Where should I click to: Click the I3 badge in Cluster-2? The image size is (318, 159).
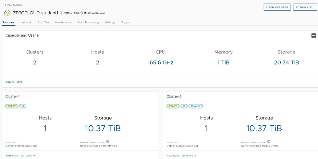pyautogui.click(x=184, y=106)
